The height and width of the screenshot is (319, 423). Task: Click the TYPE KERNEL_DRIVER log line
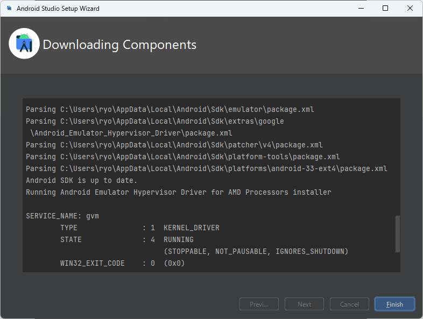(140, 228)
